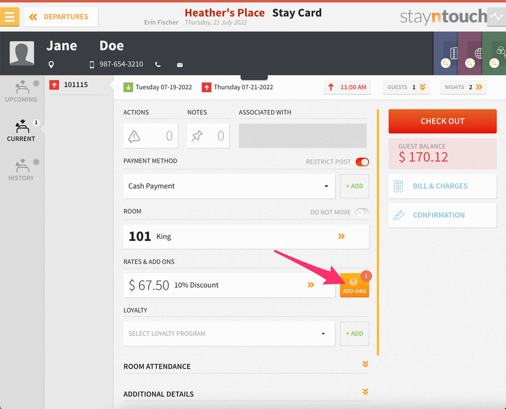Open the hamburger main menu
The width and height of the screenshot is (506, 409).
click(9, 16)
